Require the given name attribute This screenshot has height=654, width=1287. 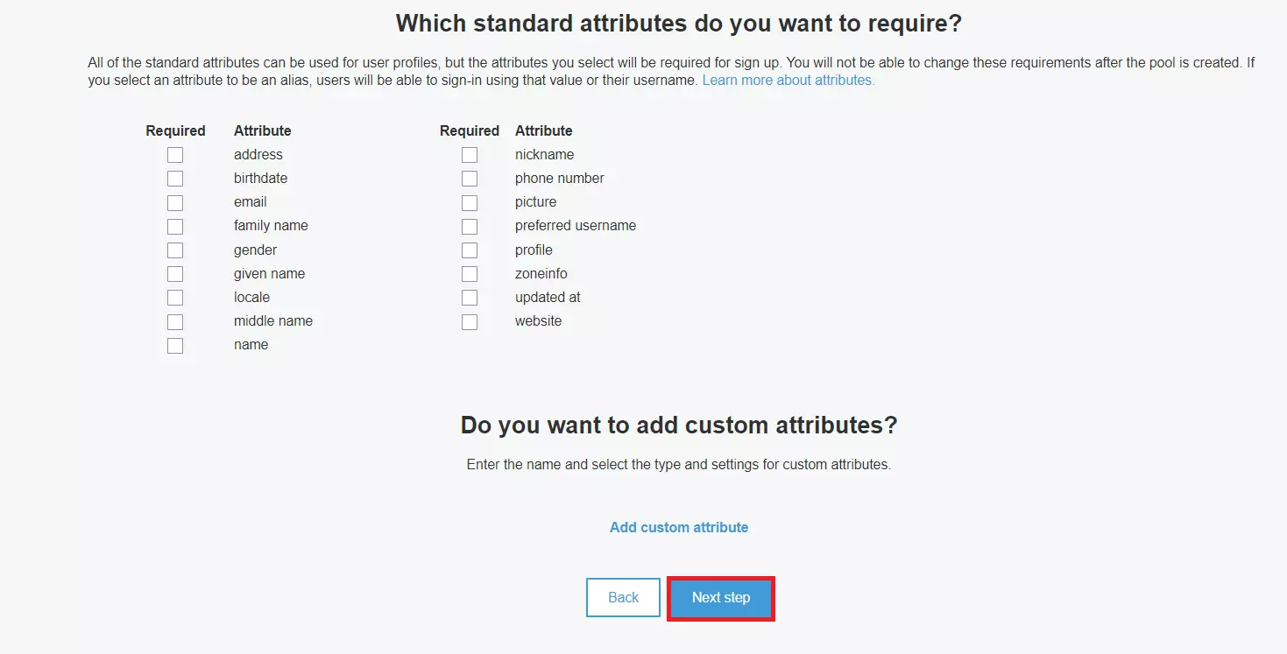pyautogui.click(x=174, y=273)
